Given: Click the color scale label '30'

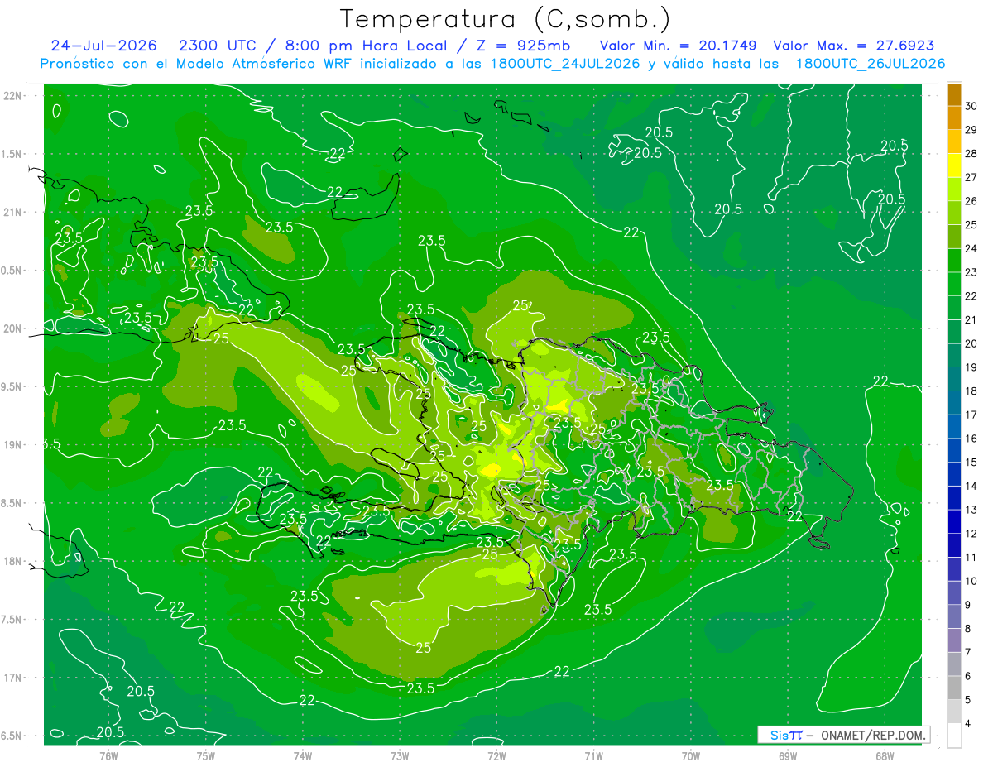Looking at the screenshot, I should tap(971, 106).
